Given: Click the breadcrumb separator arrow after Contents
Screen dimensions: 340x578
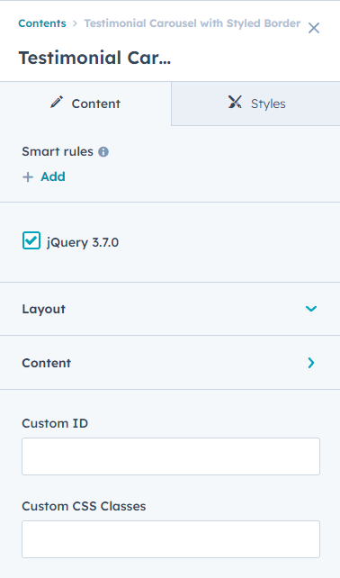Looking at the screenshot, I should click(76, 23).
